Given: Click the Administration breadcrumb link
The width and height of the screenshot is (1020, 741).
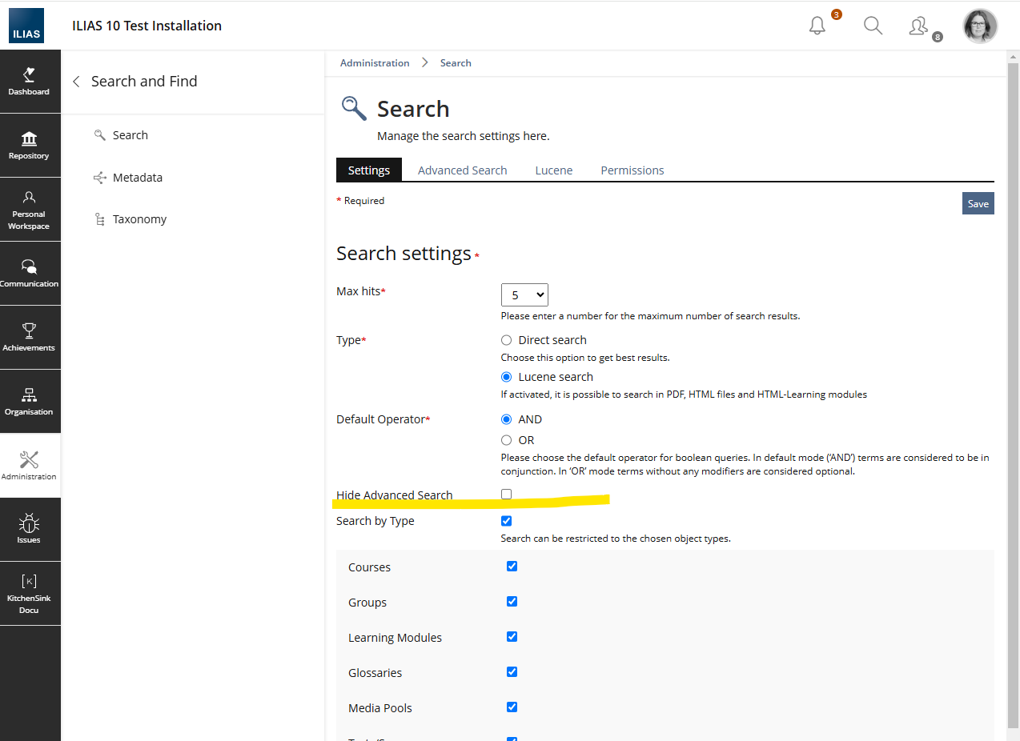Looking at the screenshot, I should pyautogui.click(x=375, y=63).
